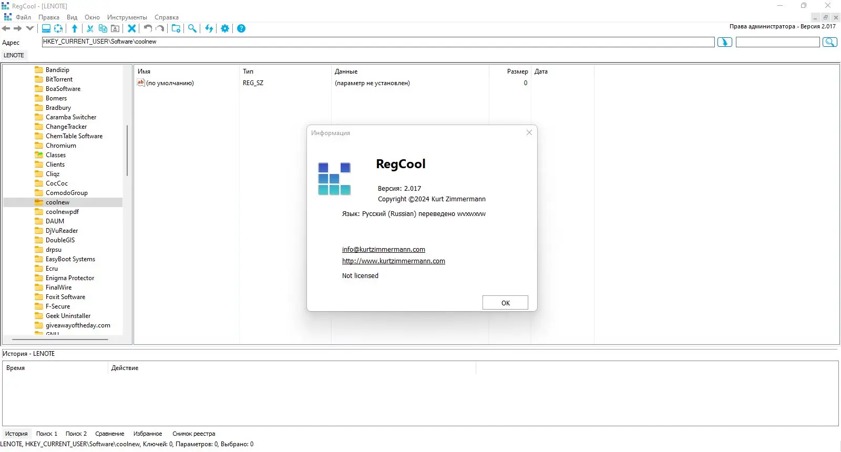This screenshot has height=452, width=841.
Task: Select the (по умолчанию) value row
Action: (333, 83)
